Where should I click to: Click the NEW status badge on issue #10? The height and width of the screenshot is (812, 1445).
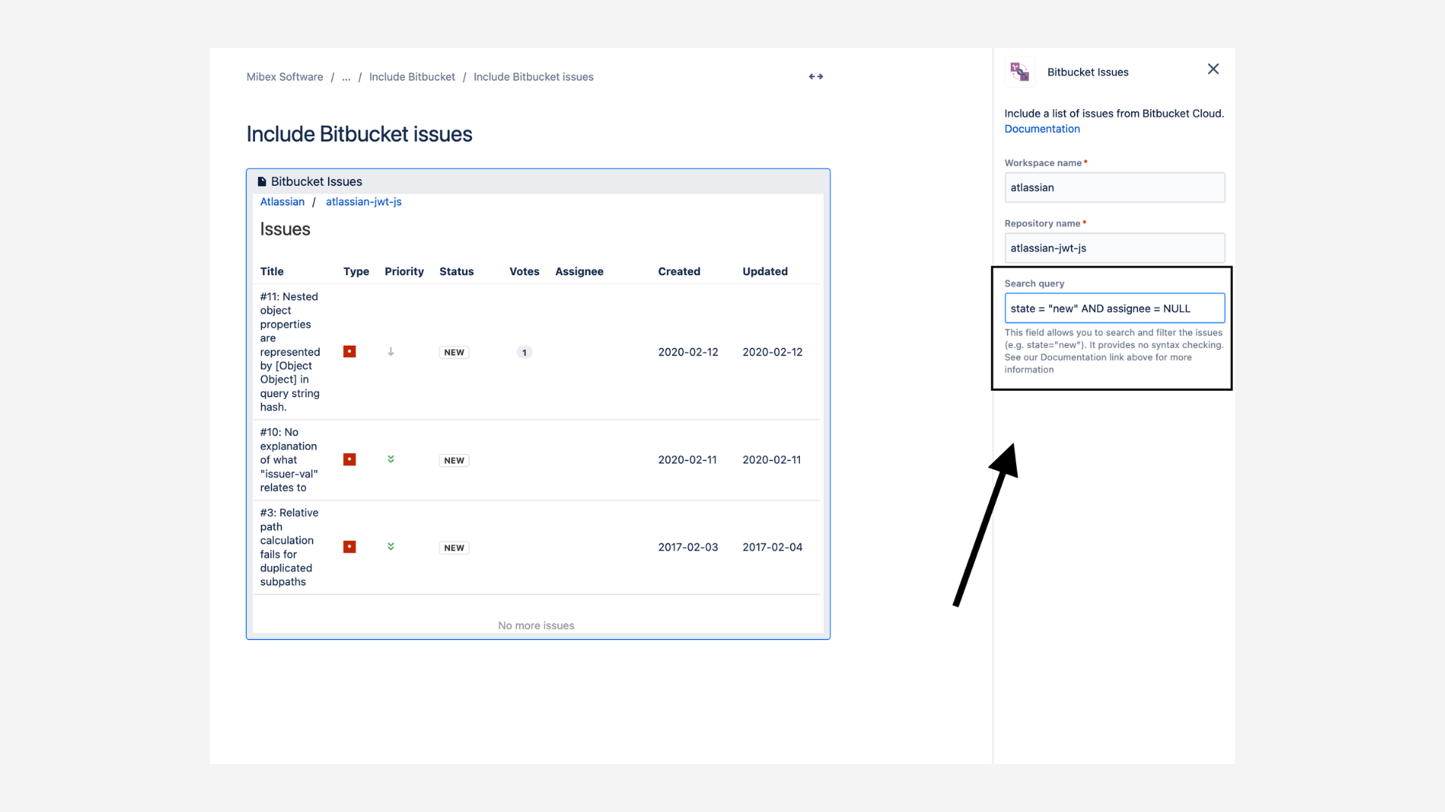pyautogui.click(x=453, y=460)
